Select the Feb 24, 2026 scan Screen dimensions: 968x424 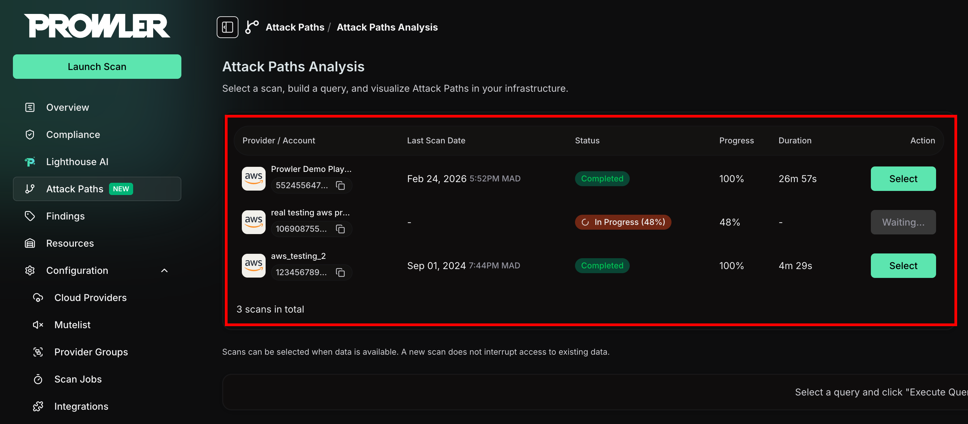903,179
